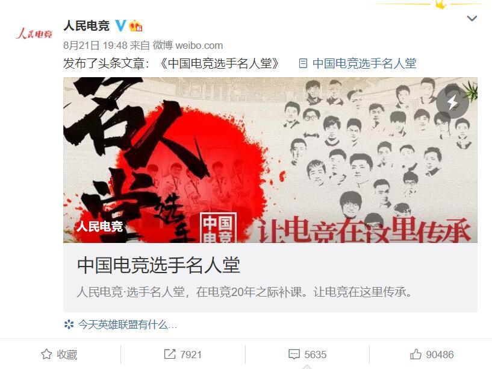The height and width of the screenshot is (369, 492).
Task: Click the crown membership badge icon
Action: pyautogui.click(x=135, y=25)
